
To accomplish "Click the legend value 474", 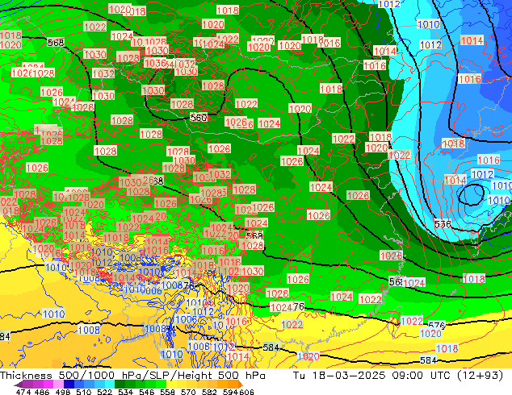I will [23, 392].
